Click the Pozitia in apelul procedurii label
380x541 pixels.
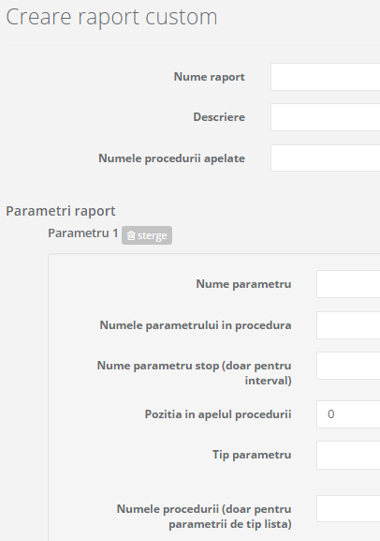tap(218, 414)
